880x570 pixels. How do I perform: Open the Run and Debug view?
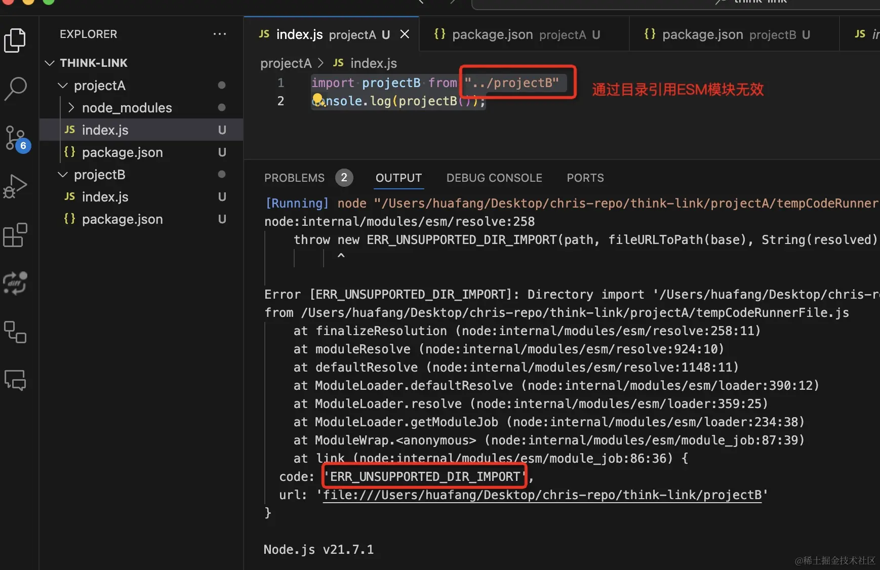(15, 186)
